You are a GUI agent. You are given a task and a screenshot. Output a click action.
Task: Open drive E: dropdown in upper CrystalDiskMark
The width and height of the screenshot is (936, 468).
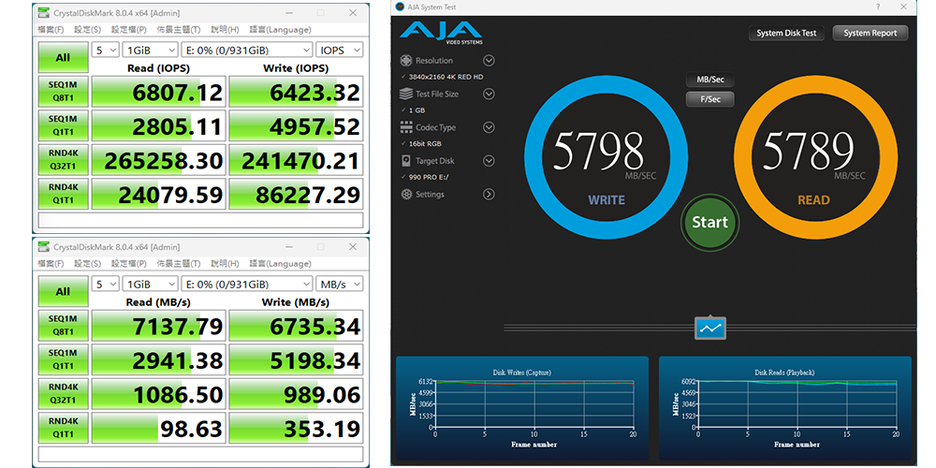point(246,51)
